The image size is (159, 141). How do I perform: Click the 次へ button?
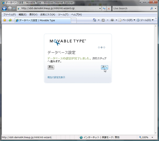104,67
